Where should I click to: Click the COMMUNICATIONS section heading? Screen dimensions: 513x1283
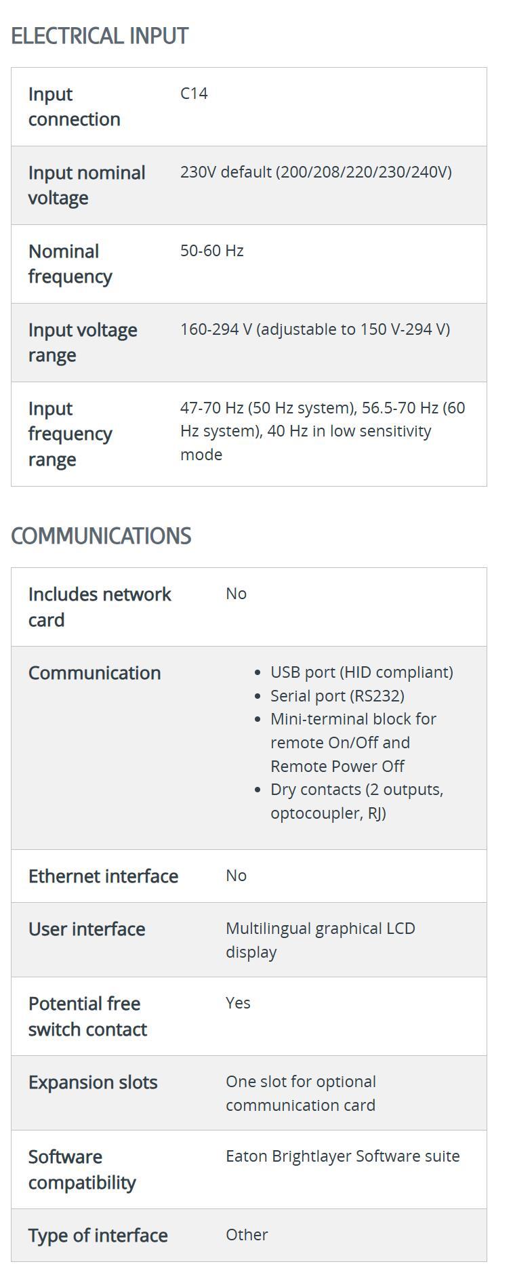(101, 536)
